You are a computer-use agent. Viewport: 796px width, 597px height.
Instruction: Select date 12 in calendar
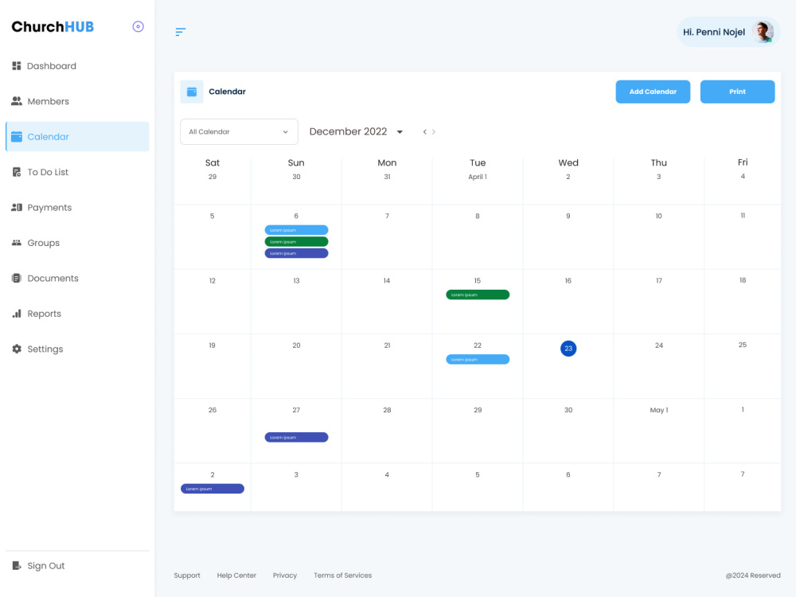(x=213, y=281)
